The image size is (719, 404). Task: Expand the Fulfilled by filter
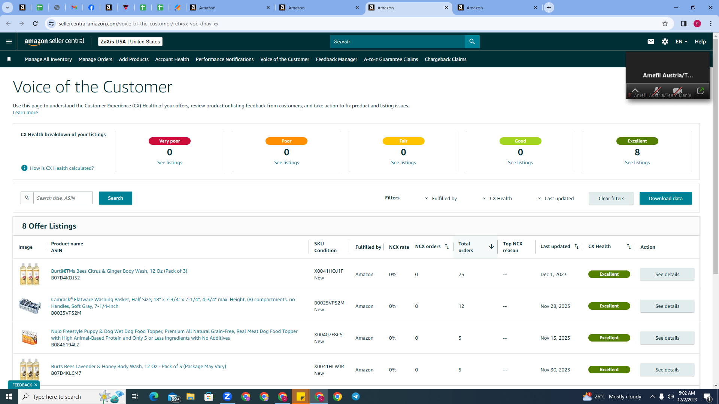click(x=441, y=198)
